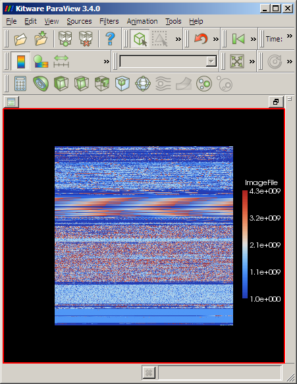Toggle the selection mode dashed-rectangle button
The image size is (297, 384).
(160, 39)
